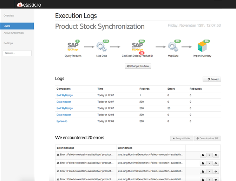Viewport: 236px width, 181px height.
Task: Click the Error details column header
Action: (x=125, y=148)
